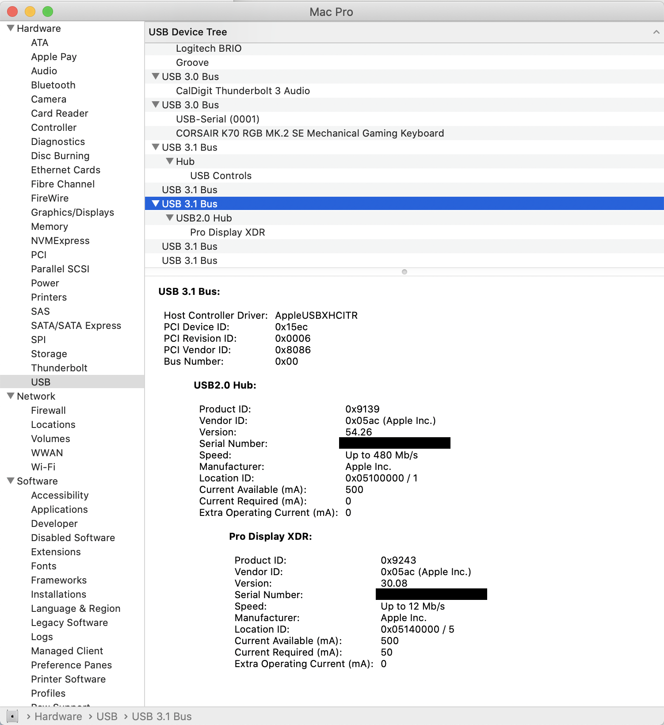The width and height of the screenshot is (664, 725).
Task: Open Applications software list
Action: point(59,510)
